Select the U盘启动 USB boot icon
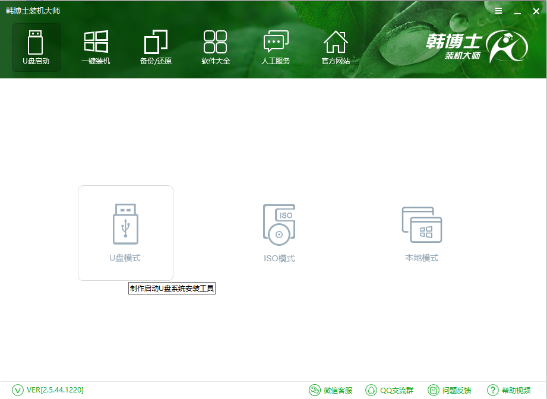Image resolution: width=547 pixels, height=399 pixels. [x=36, y=47]
